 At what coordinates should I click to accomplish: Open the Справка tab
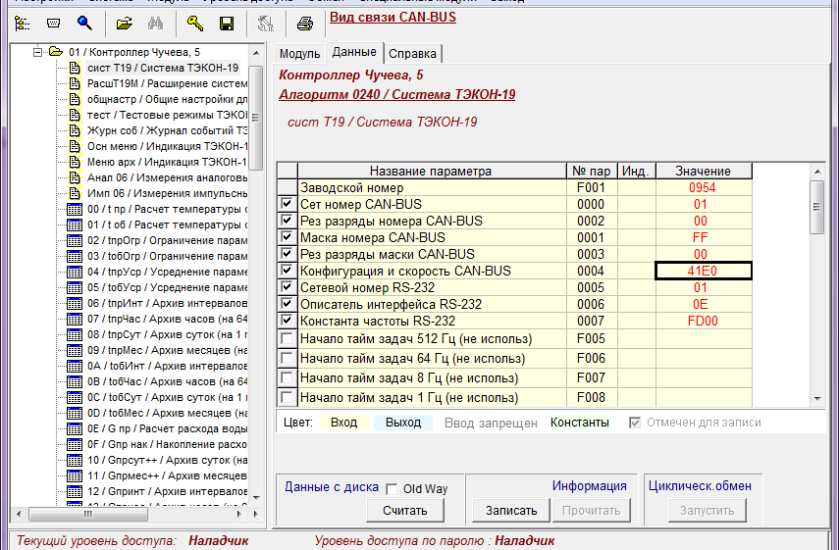[412, 54]
